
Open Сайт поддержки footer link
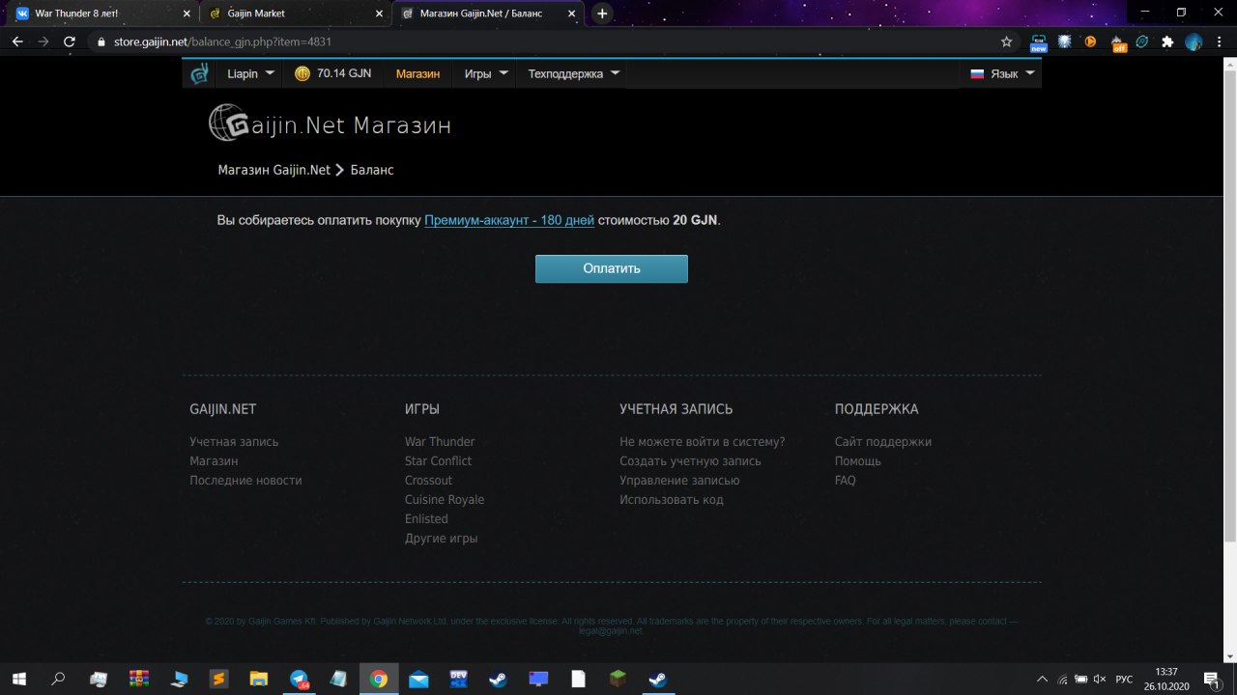883,442
